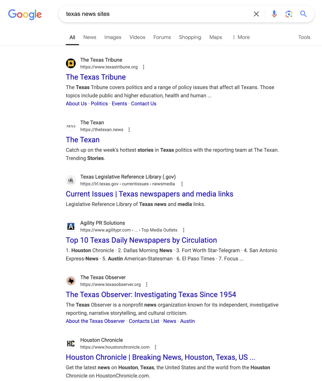Open the Tools button
Image resolution: width=322 pixels, height=381 pixels.
304,37
